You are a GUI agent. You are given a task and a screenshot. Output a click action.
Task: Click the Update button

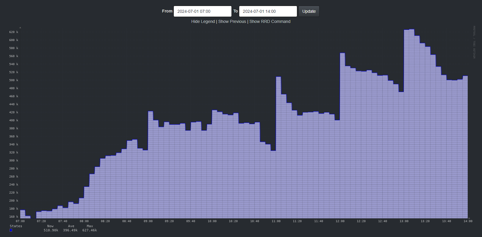click(309, 11)
